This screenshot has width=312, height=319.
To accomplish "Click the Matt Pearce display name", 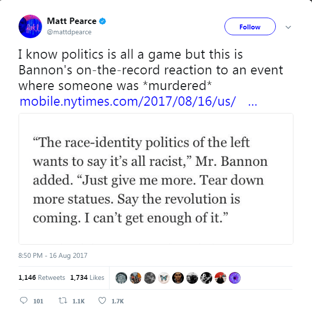I will (71, 22).
